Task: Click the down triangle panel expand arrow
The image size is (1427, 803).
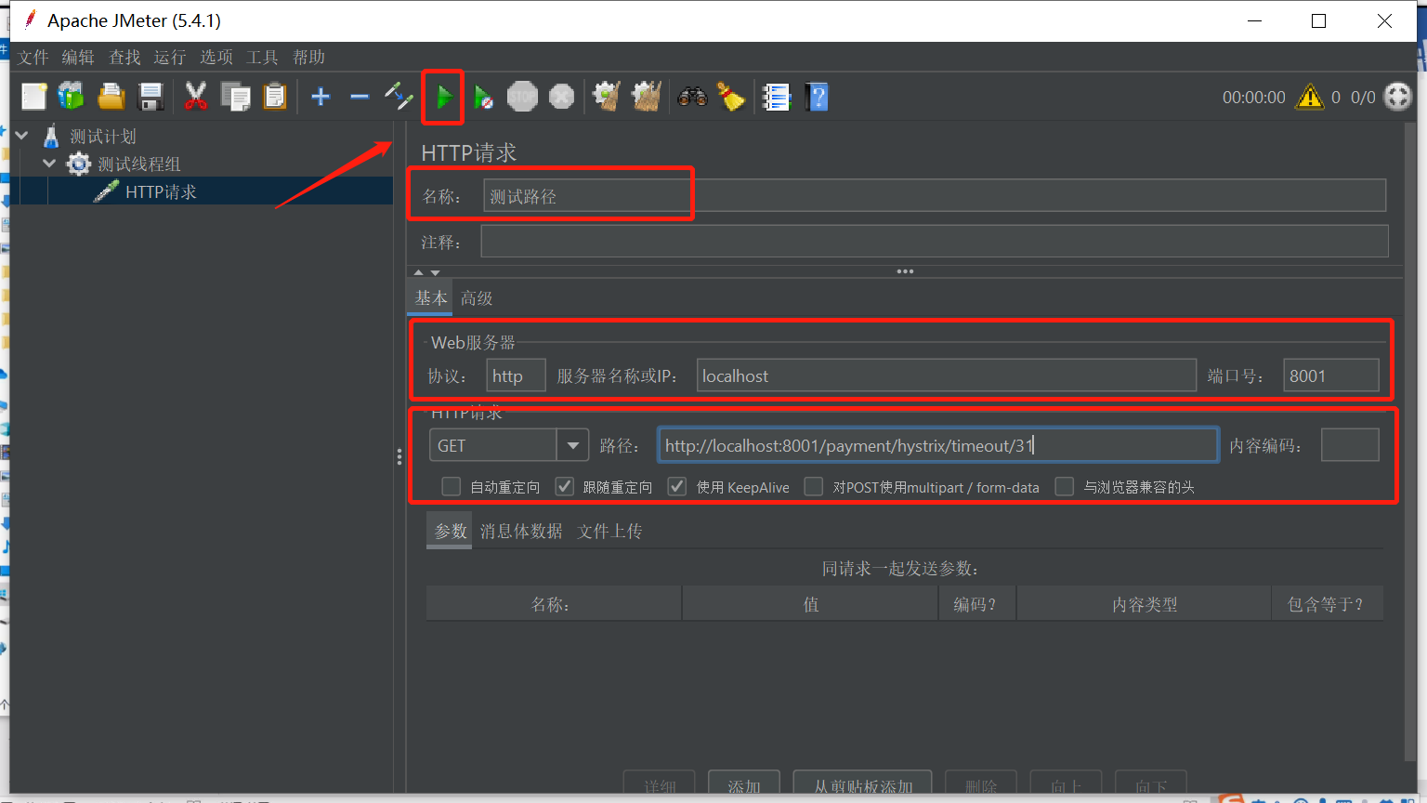Action: point(435,272)
